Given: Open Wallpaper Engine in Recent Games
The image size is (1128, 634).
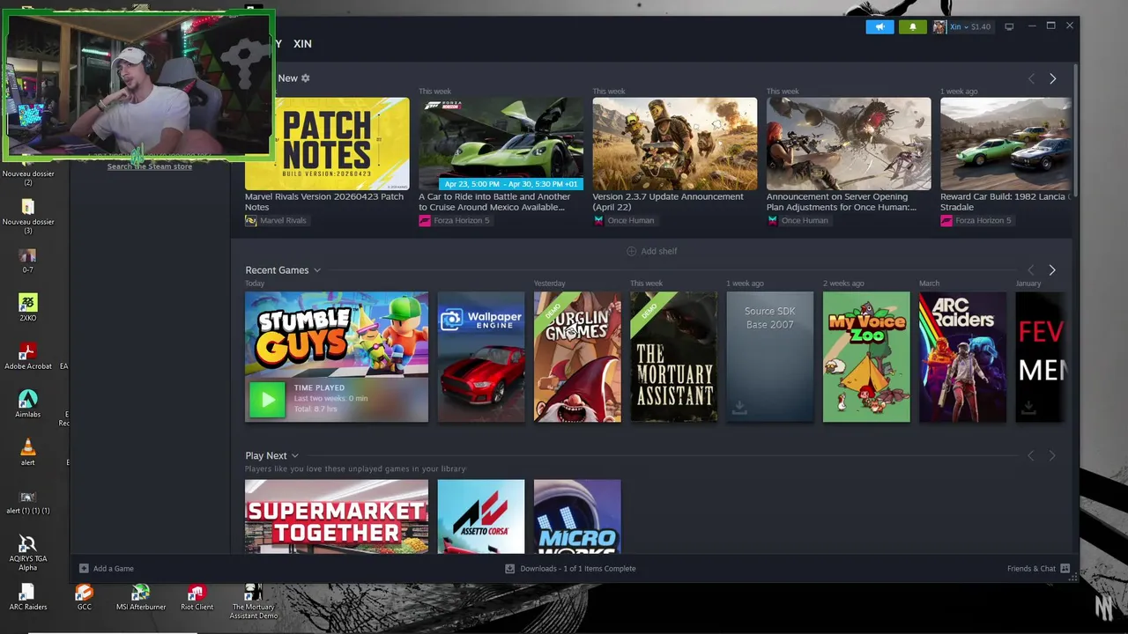Looking at the screenshot, I should 481,357.
